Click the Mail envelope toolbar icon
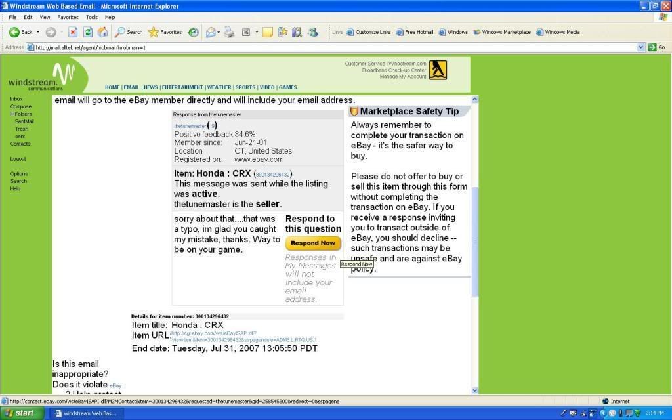Image resolution: width=672 pixels, height=420 pixels. 211,31
